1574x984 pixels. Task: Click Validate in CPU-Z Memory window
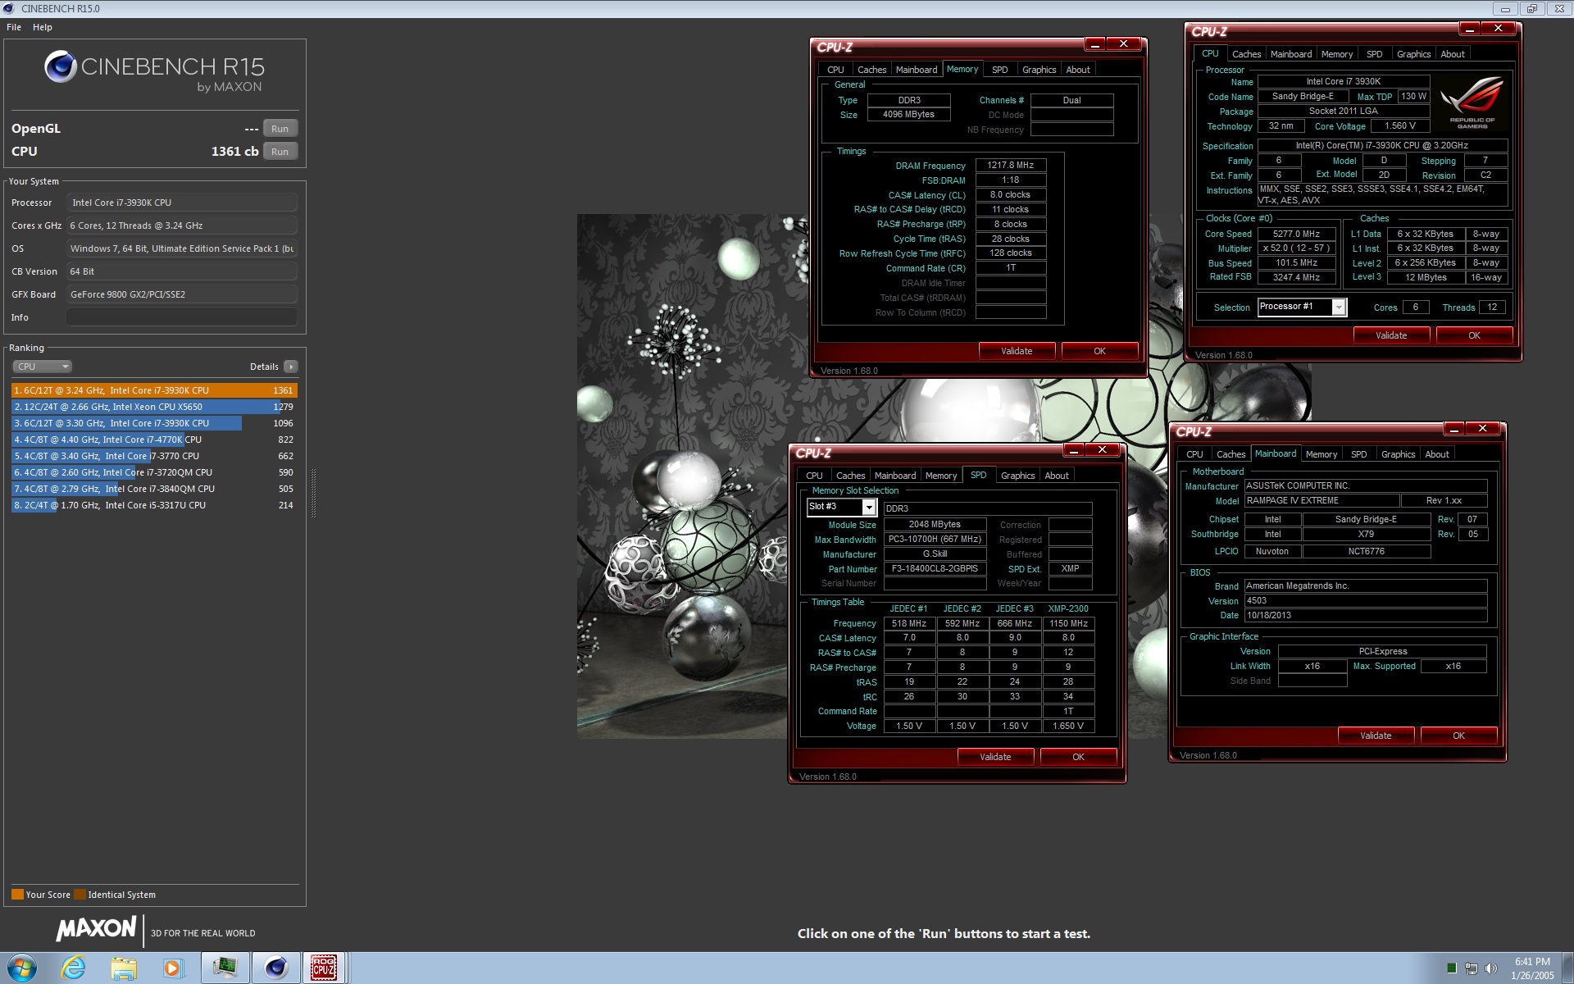(x=1017, y=351)
